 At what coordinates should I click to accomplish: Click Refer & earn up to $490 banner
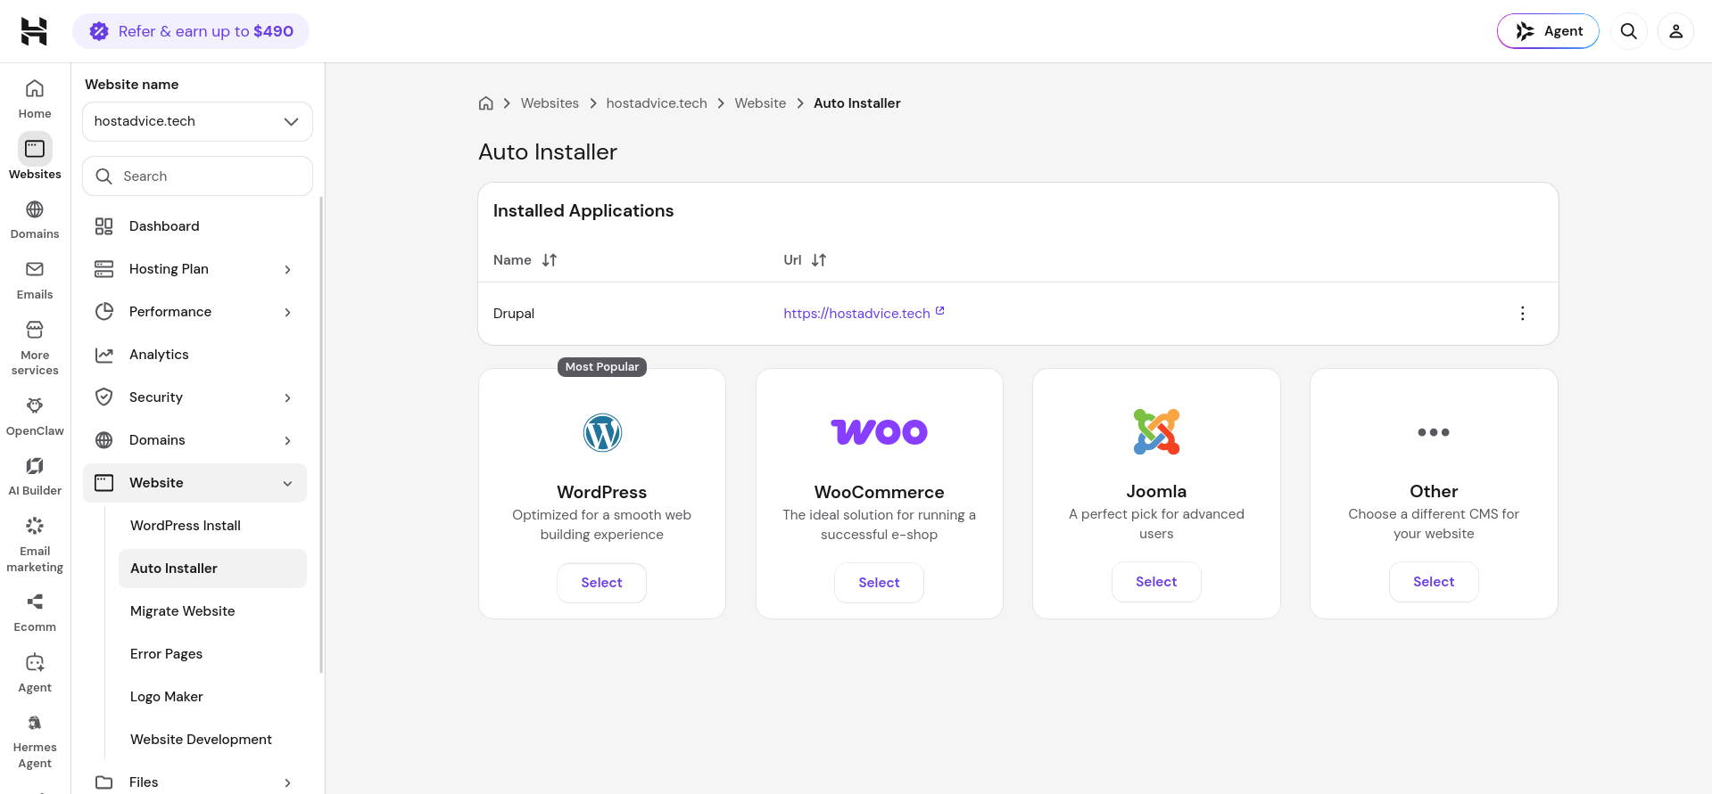191,31
